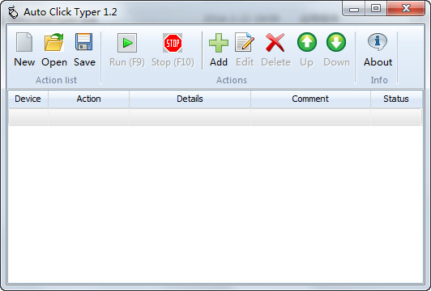Move action Down with green arrow

pos(336,49)
